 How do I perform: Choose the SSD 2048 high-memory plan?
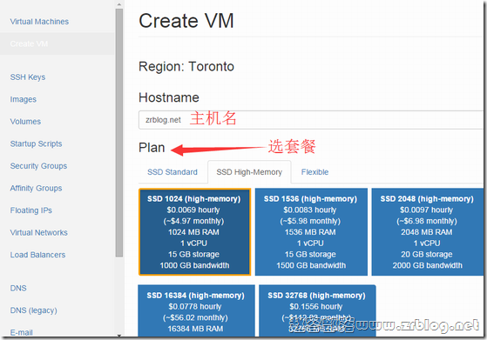pyautogui.click(x=428, y=232)
